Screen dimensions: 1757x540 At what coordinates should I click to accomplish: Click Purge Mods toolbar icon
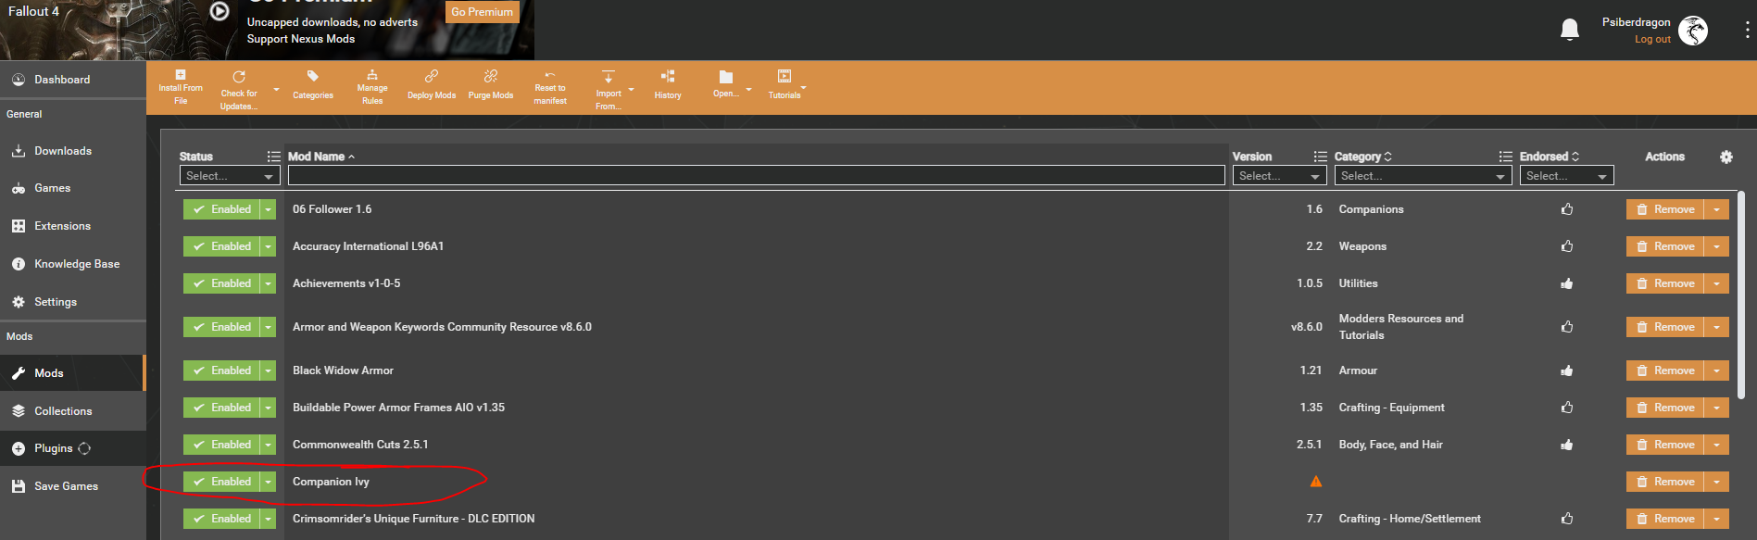click(x=491, y=76)
